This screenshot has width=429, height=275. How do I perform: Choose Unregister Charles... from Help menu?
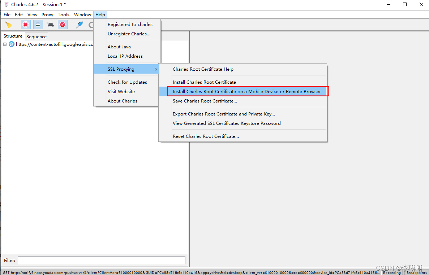[x=128, y=34]
